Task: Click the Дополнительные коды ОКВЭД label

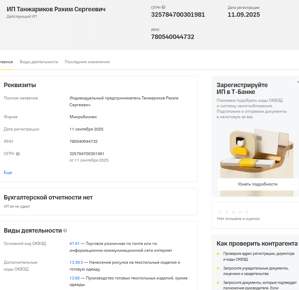Action: (21, 266)
